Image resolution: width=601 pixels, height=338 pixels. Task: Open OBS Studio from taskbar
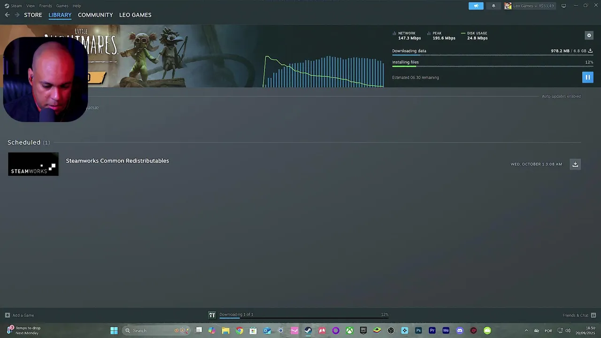(391, 330)
